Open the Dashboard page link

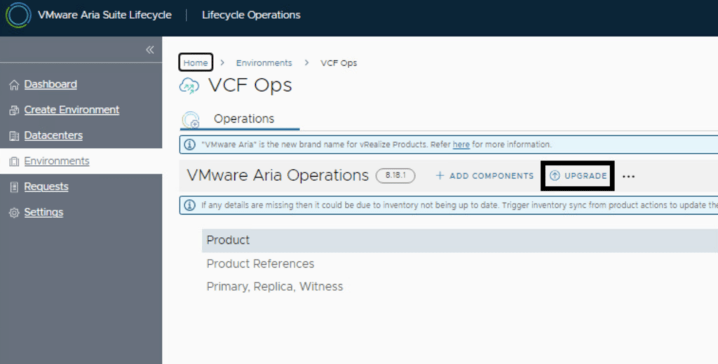click(x=50, y=84)
